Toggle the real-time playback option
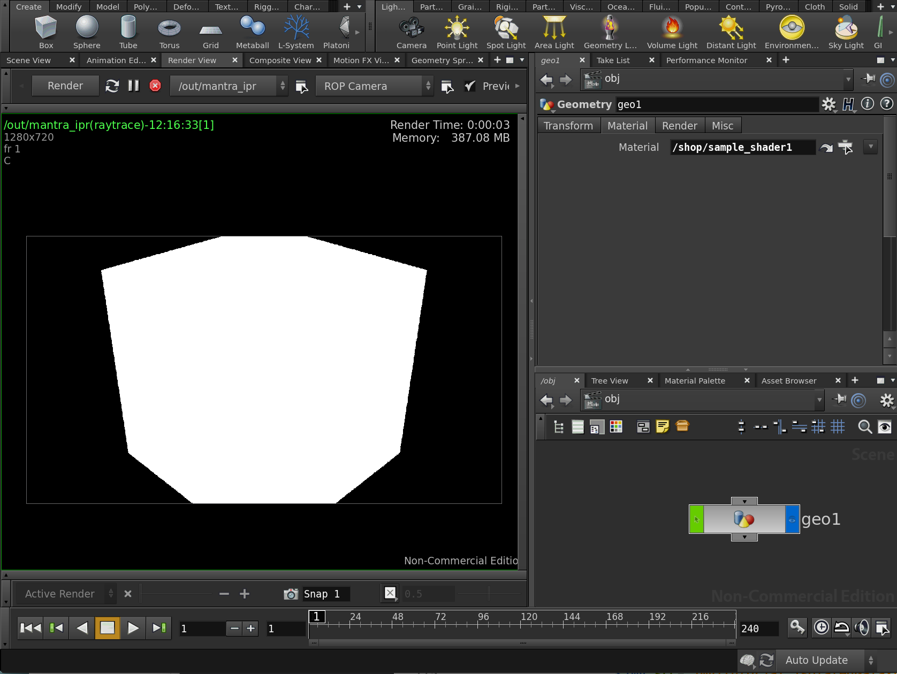This screenshot has width=897, height=674. 821,627
